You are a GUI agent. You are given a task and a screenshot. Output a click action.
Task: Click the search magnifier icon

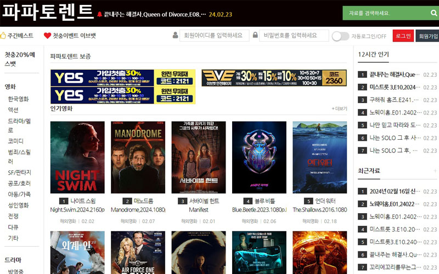point(434,13)
